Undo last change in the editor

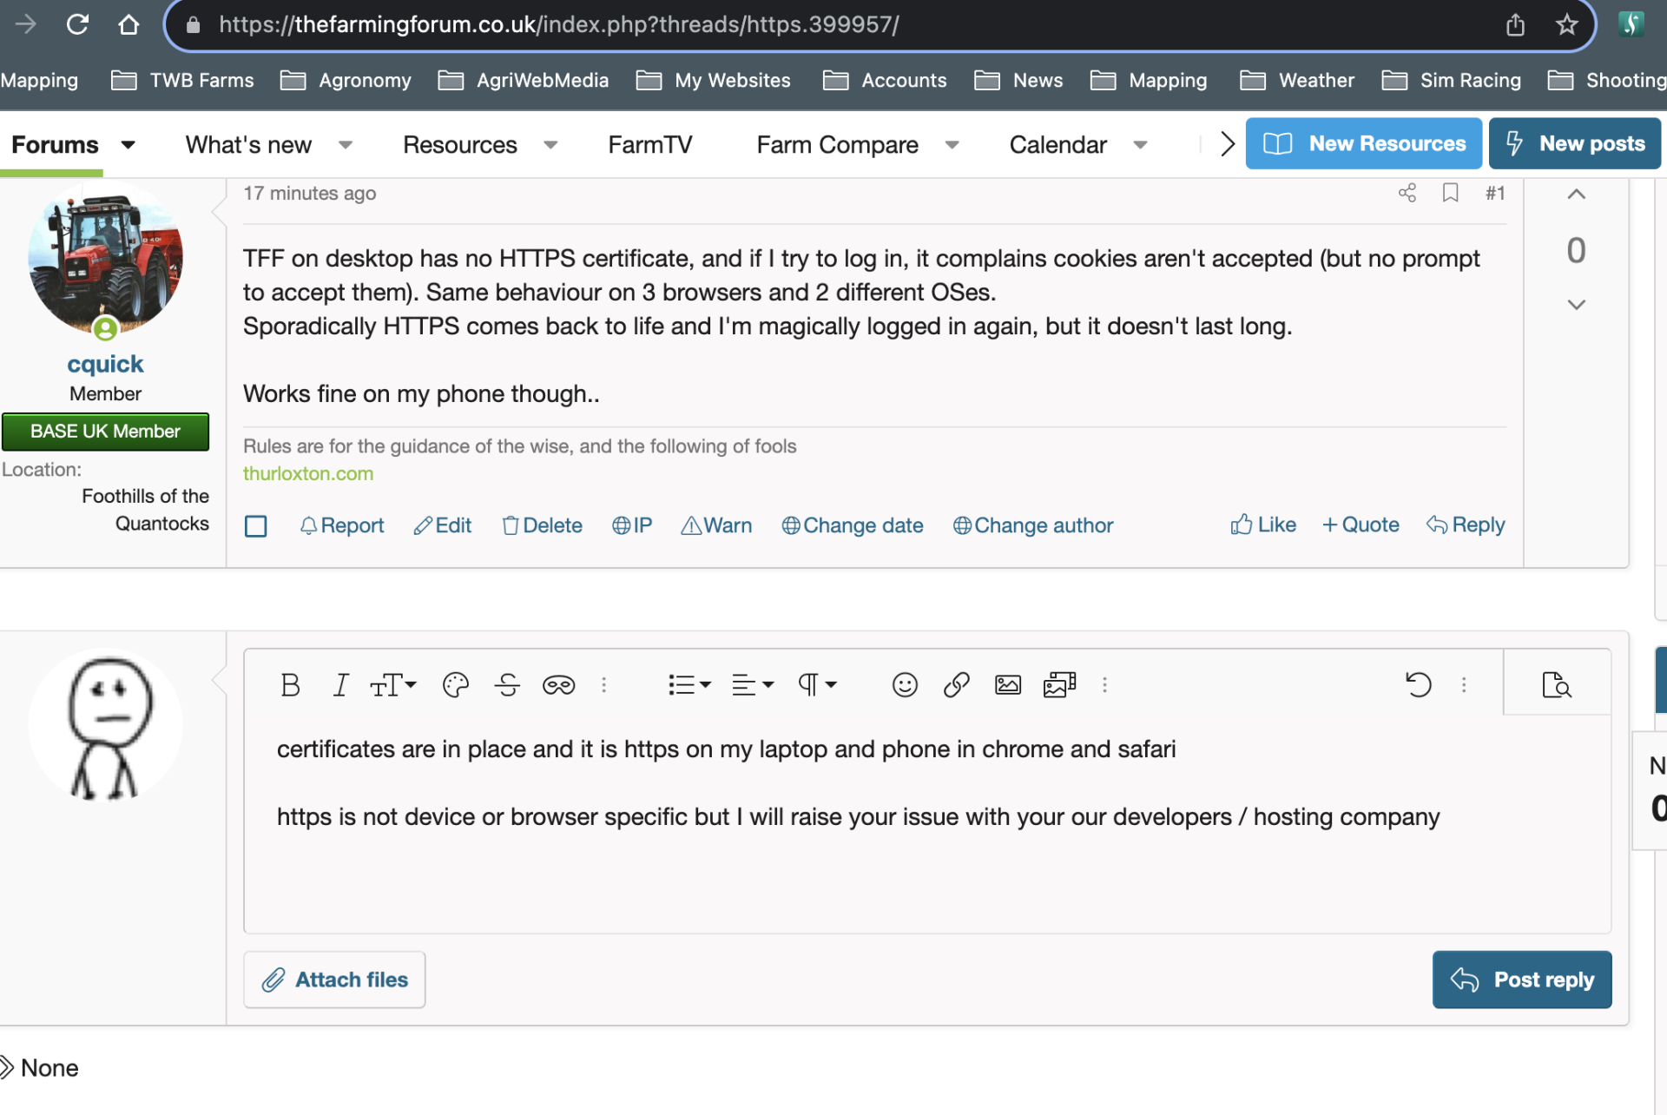coord(1420,685)
